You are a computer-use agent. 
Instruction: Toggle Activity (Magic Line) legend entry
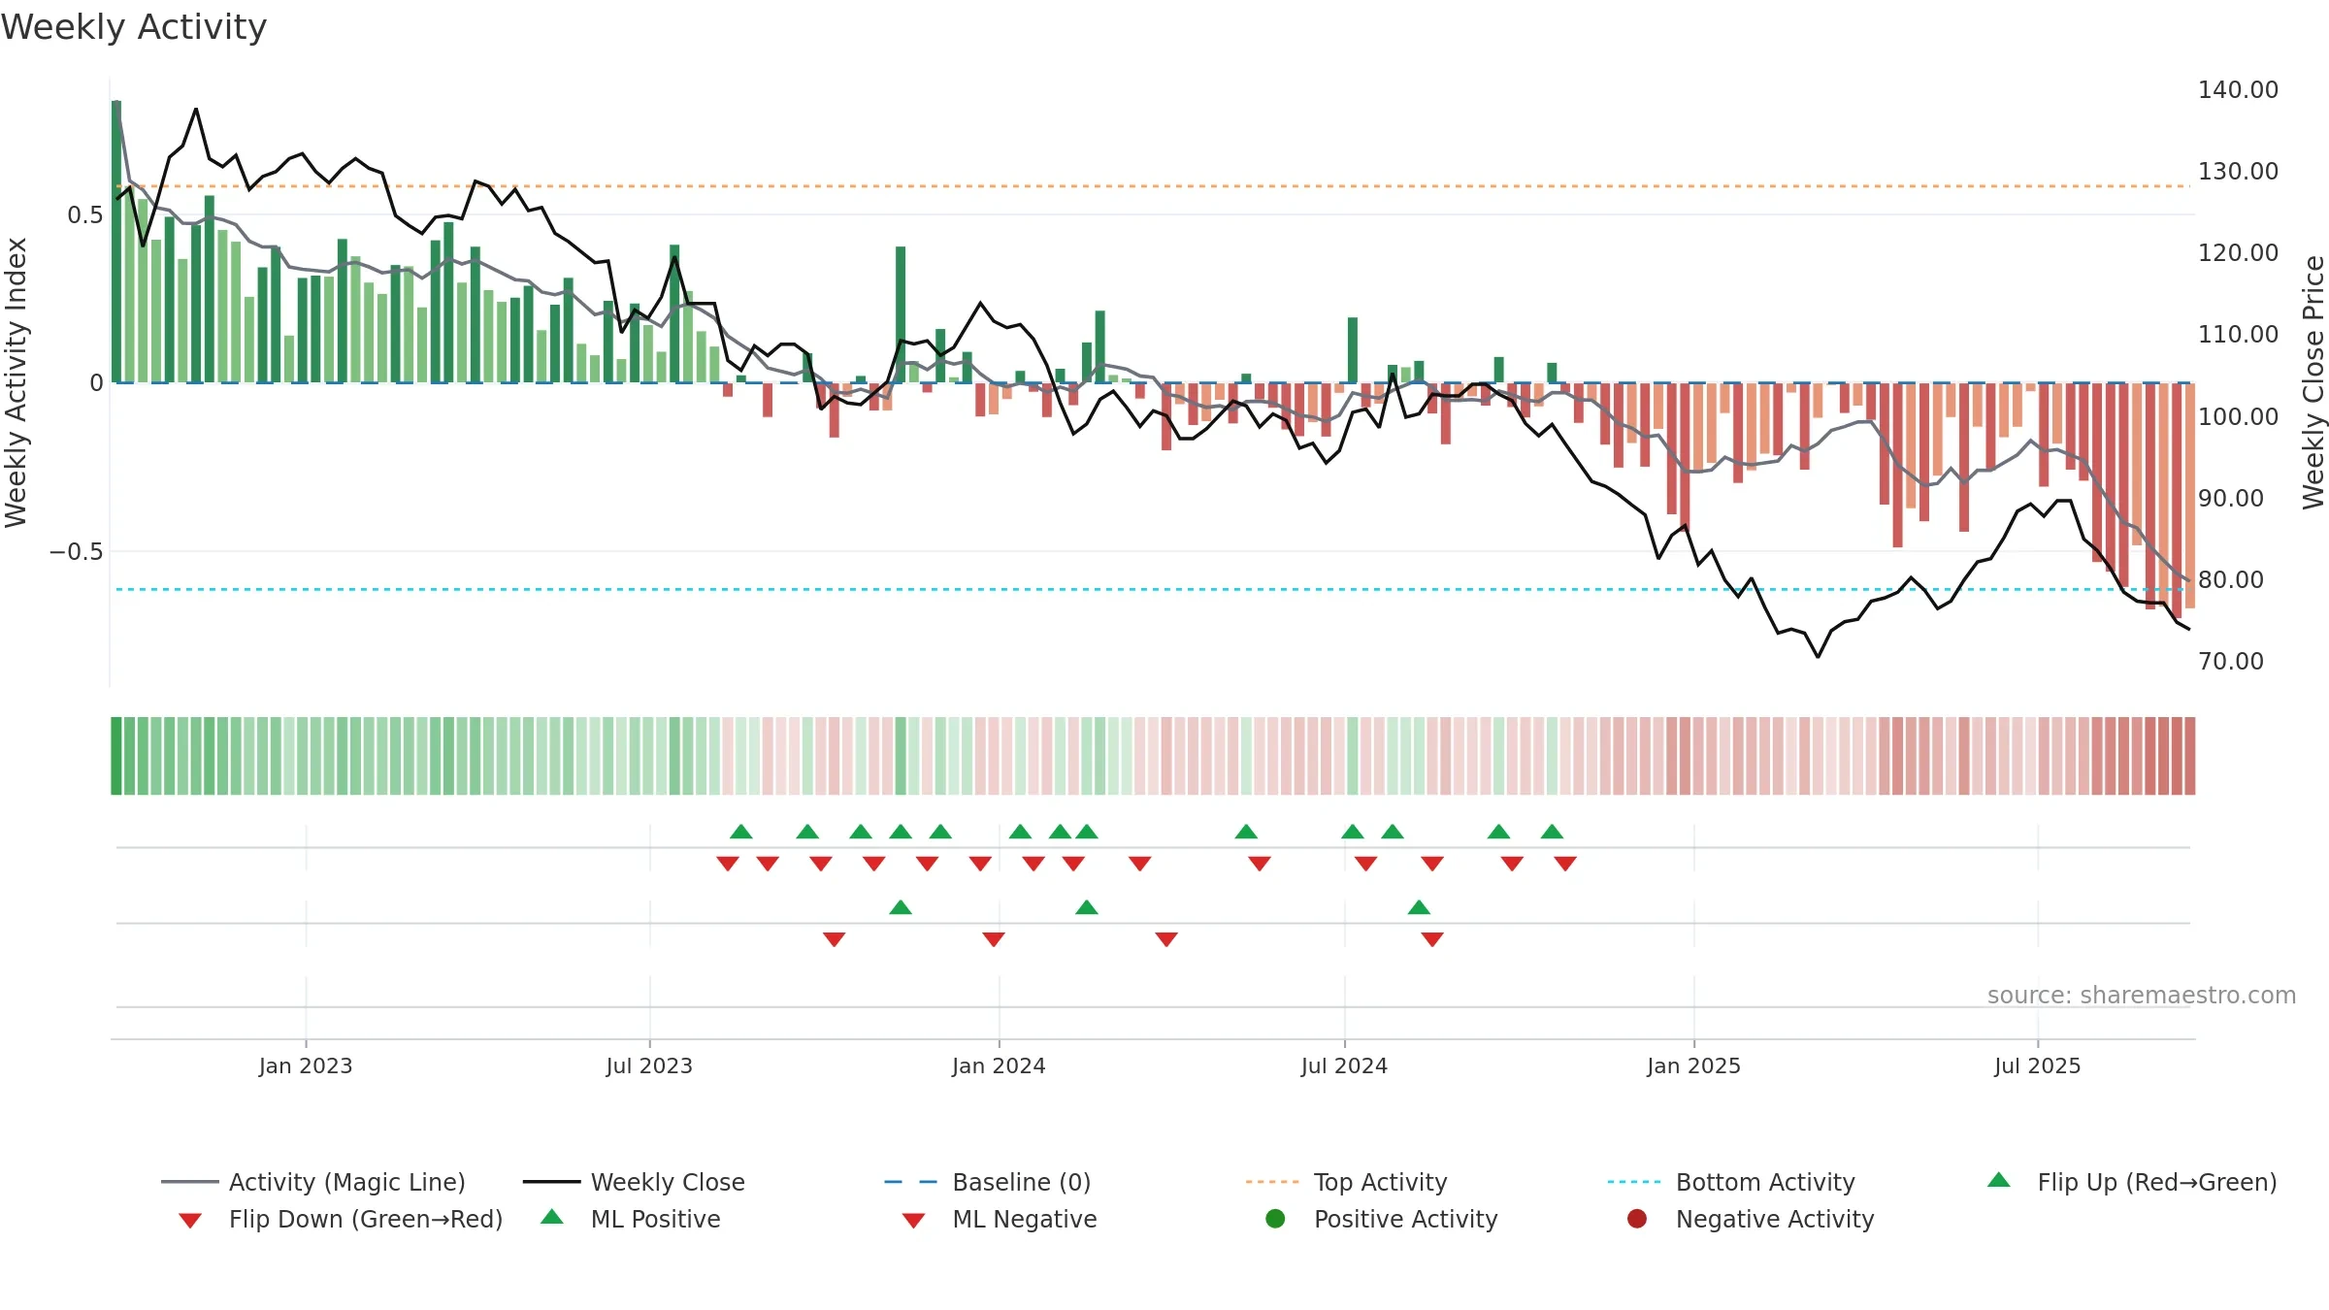tap(313, 1182)
